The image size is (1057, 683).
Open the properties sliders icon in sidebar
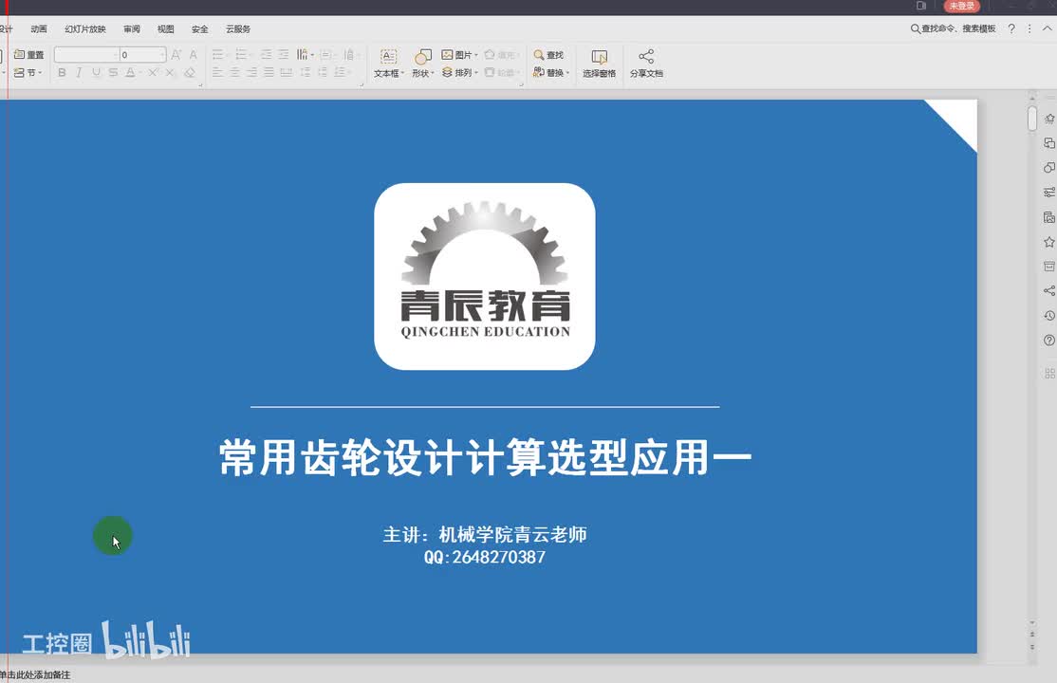pyautogui.click(x=1048, y=193)
